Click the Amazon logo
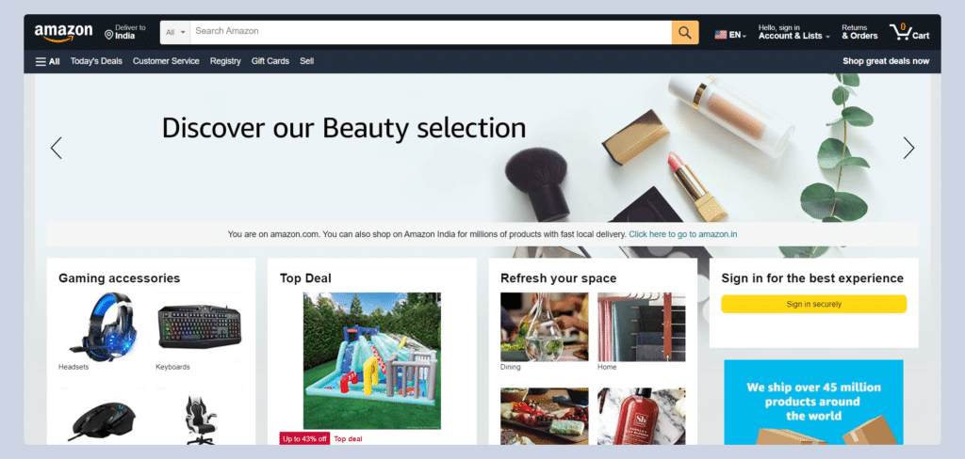 pos(63,33)
